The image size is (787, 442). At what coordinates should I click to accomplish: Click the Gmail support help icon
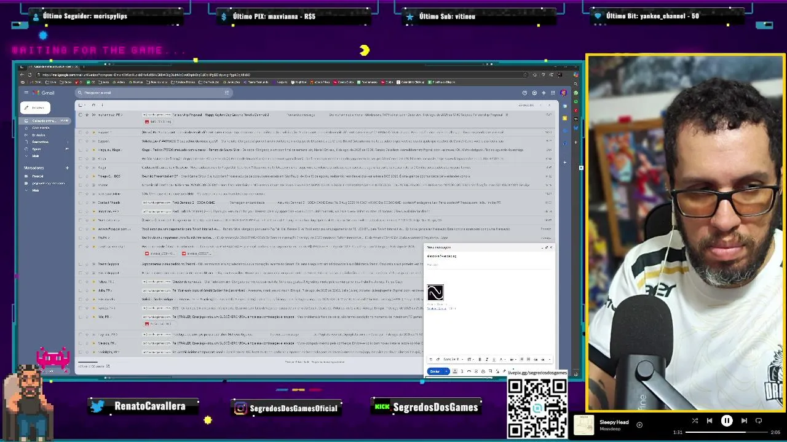point(524,93)
